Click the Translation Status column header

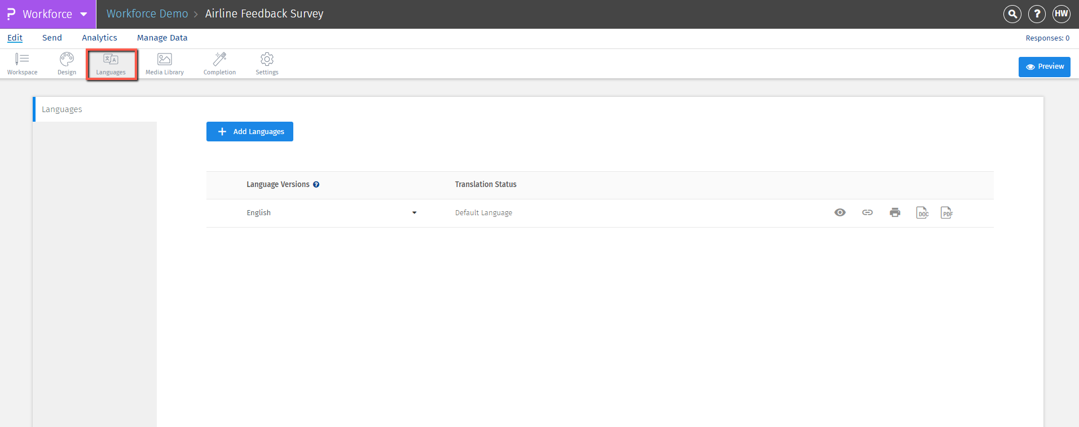point(486,184)
